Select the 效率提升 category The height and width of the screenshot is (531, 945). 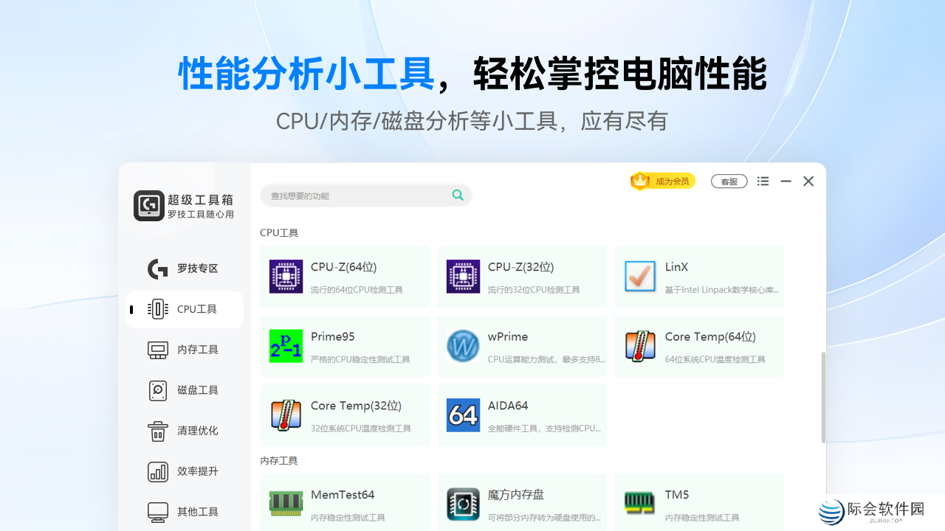point(184,471)
